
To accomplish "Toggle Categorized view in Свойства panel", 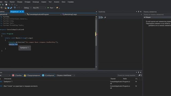I will [100, 17].
